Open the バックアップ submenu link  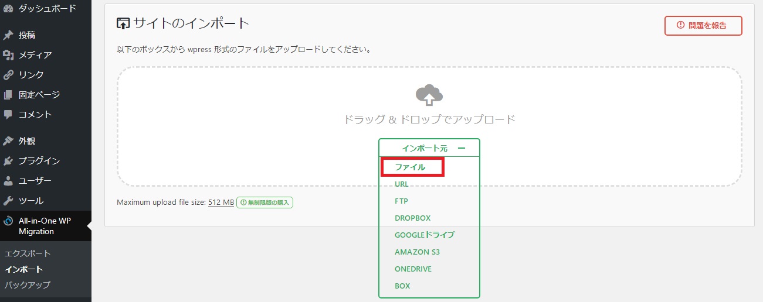28,285
